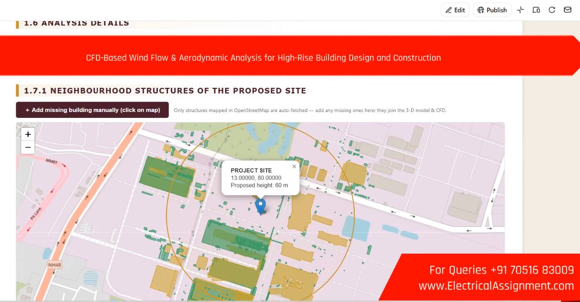Viewport: 580px width, 302px height.
Task: Zoom in the map with plus button
Action: point(28,134)
